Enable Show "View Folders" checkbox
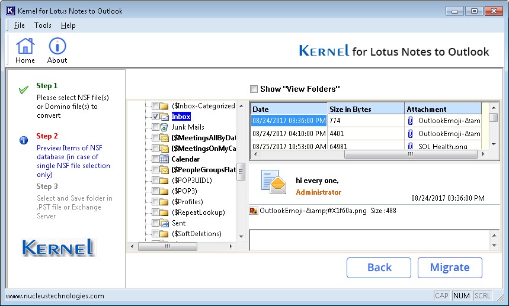Screen dimensions: 509x306 coord(254,89)
